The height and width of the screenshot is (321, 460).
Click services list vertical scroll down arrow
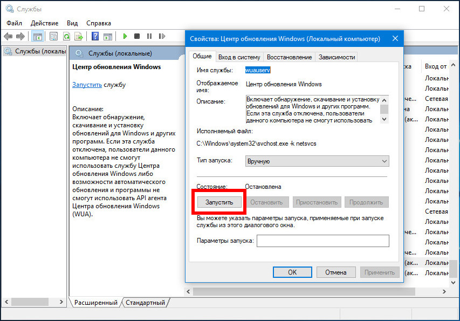pos(453,283)
